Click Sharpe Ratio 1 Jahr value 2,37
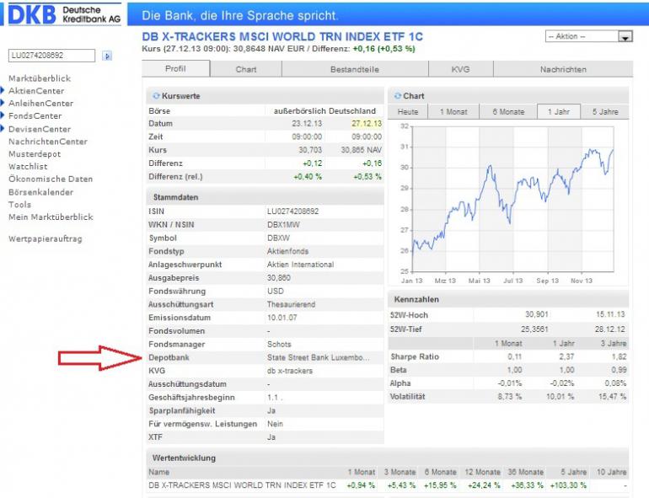Image resolution: width=649 pixels, height=498 pixels. [x=566, y=356]
